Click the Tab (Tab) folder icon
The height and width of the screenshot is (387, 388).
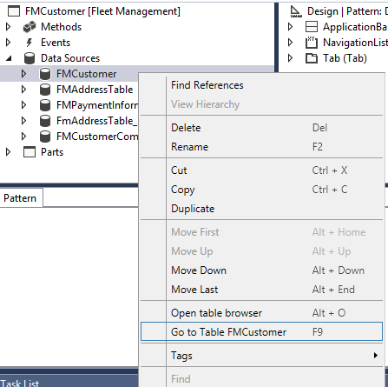312,58
